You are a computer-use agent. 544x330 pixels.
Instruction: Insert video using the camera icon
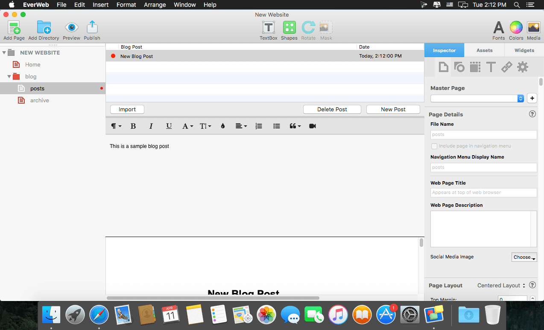(312, 126)
